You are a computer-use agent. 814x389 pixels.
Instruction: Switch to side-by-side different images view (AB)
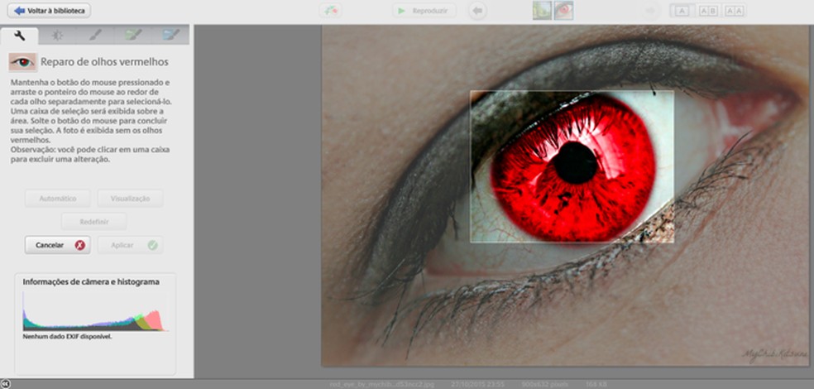click(708, 11)
